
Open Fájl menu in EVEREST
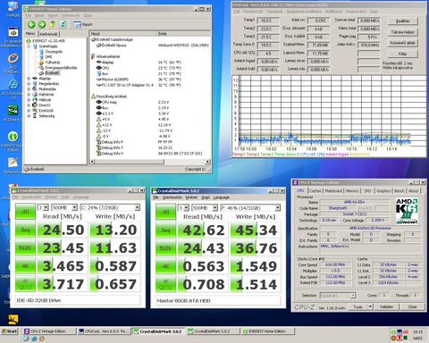tap(28, 15)
